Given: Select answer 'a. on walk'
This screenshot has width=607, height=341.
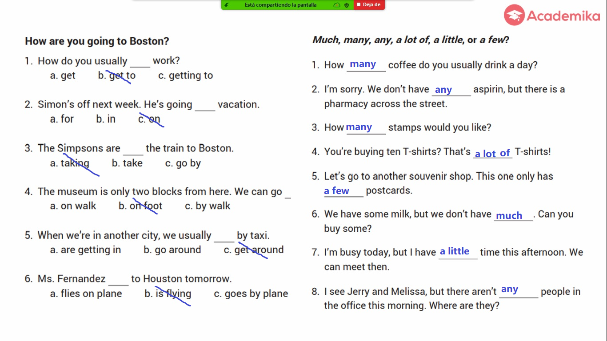Looking at the screenshot, I should tap(73, 206).
